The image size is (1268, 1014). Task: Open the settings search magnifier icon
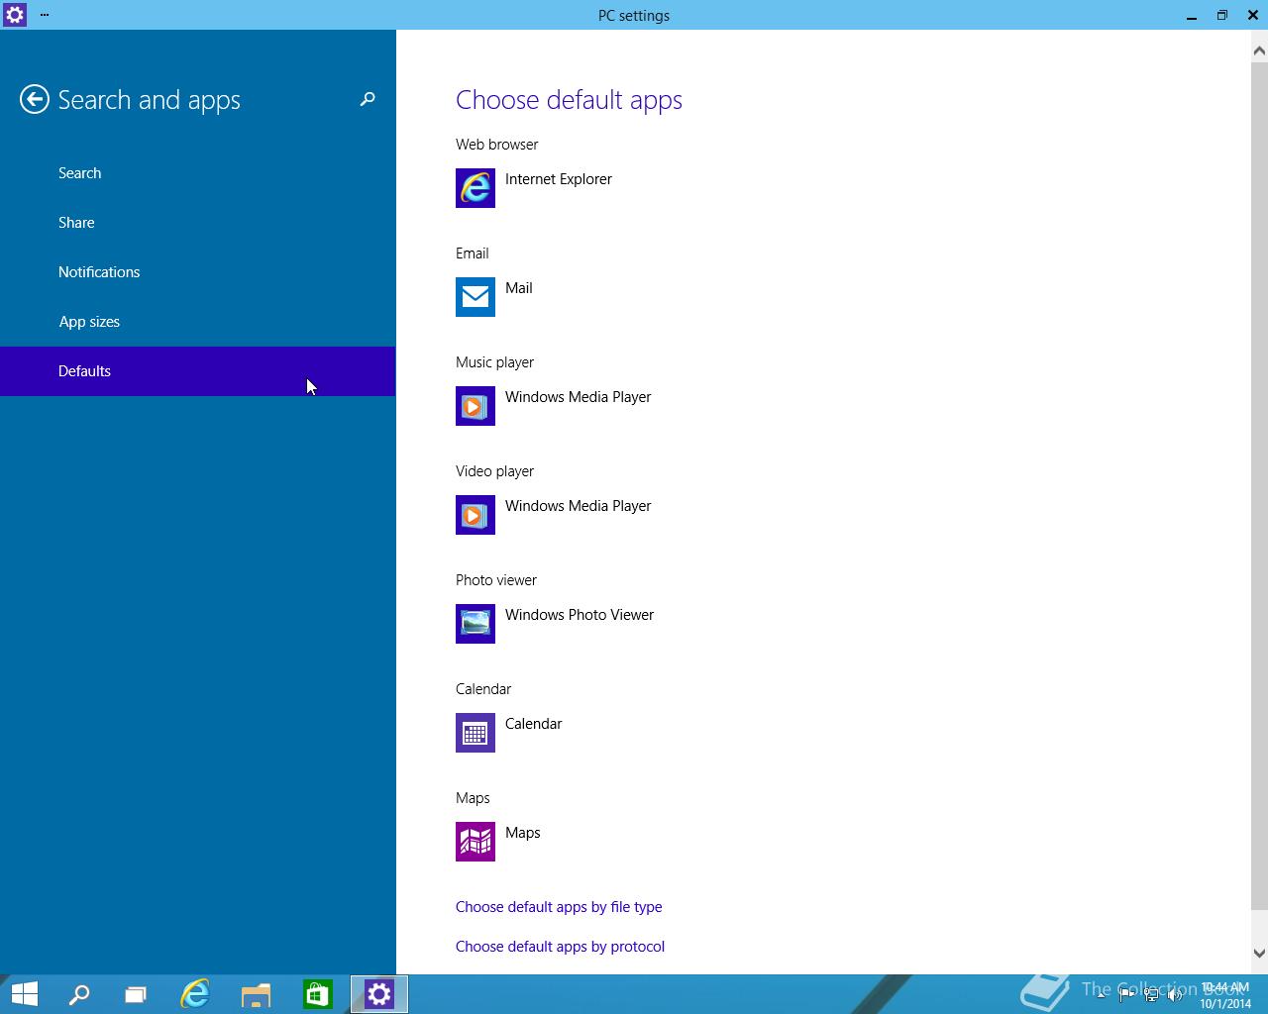368,99
